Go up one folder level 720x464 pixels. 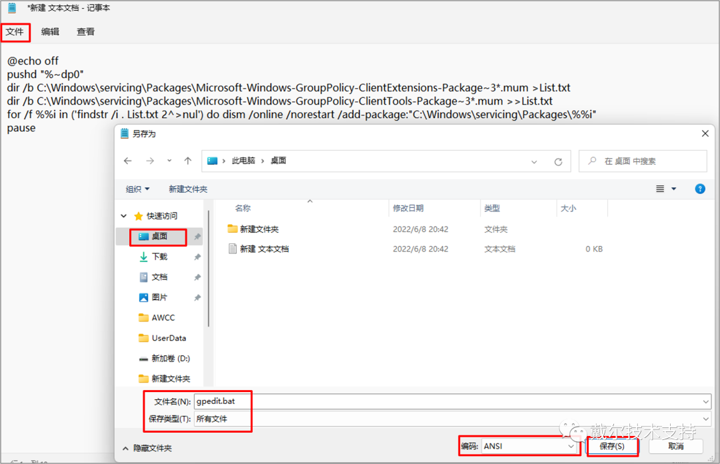188,161
